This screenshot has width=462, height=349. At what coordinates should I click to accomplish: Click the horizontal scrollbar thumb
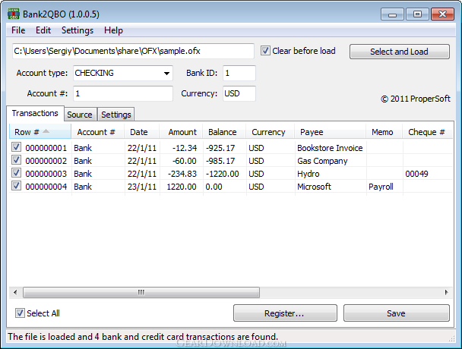coord(141,292)
